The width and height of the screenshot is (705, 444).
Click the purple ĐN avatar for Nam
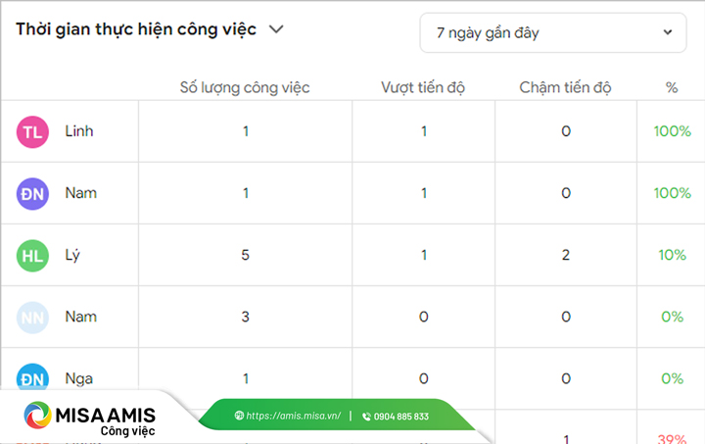(32, 193)
